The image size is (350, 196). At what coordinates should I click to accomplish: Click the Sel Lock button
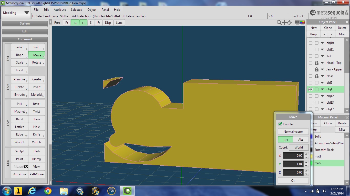coord(298,16)
